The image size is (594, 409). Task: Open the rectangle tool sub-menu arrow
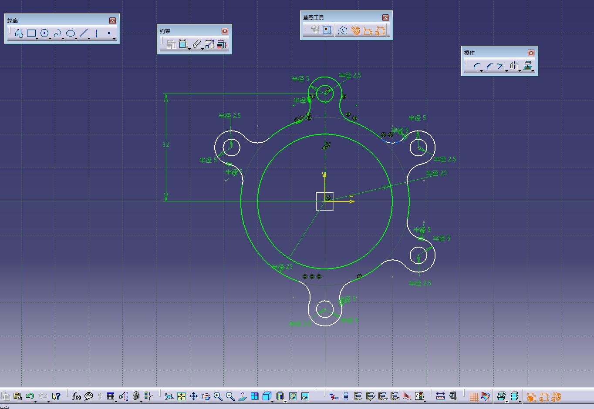[x=37, y=39]
